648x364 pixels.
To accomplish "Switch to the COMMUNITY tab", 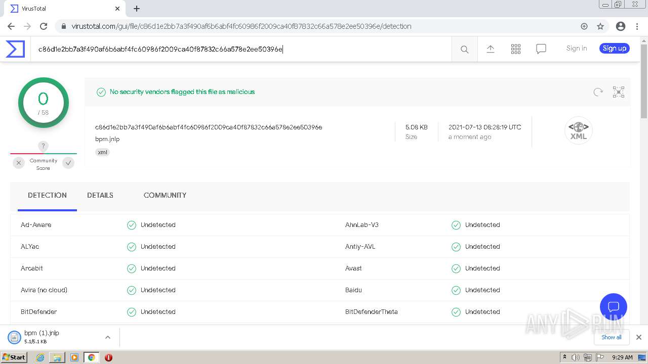I will pyautogui.click(x=165, y=195).
